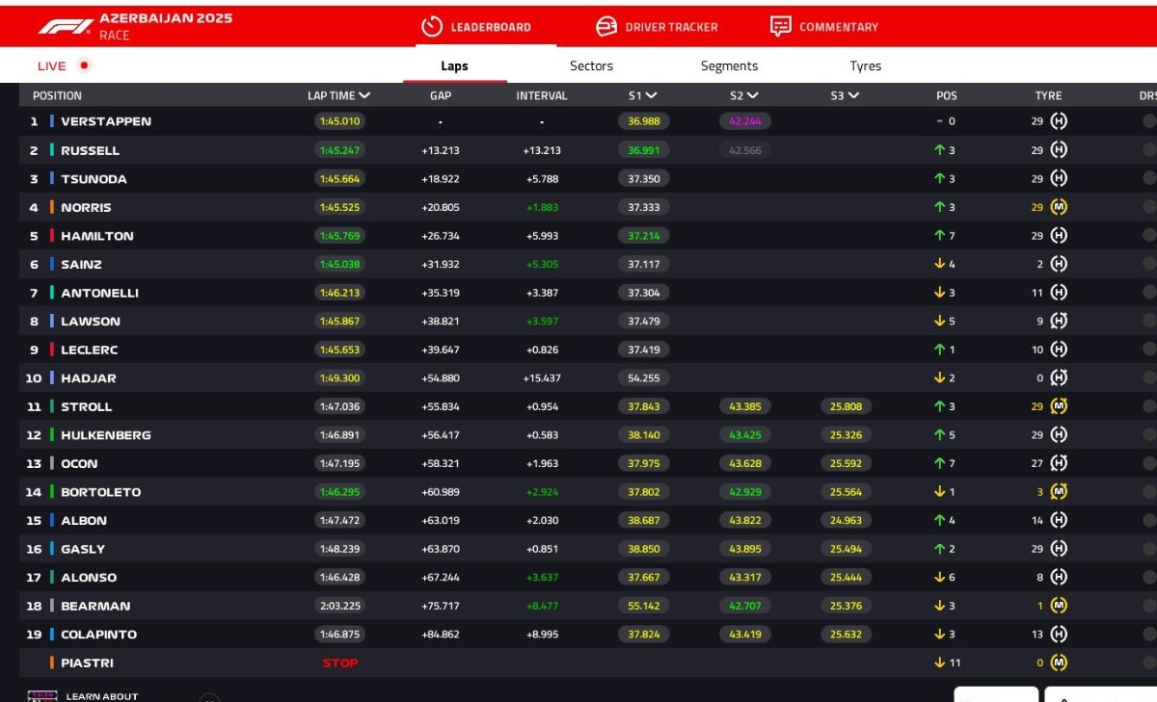Image resolution: width=1157 pixels, height=702 pixels.
Task: Click Colapinto's DRS indicator dot
Action: pos(1148,635)
